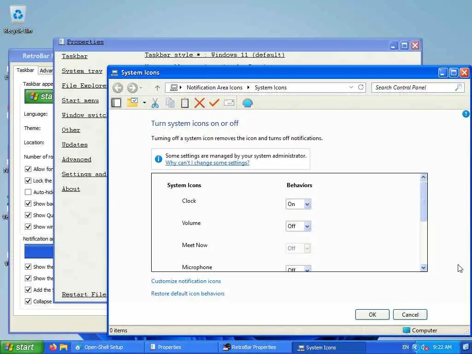Click the Copy toolbar icon
The height and width of the screenshot is (354, 472).
coord(170,103)
